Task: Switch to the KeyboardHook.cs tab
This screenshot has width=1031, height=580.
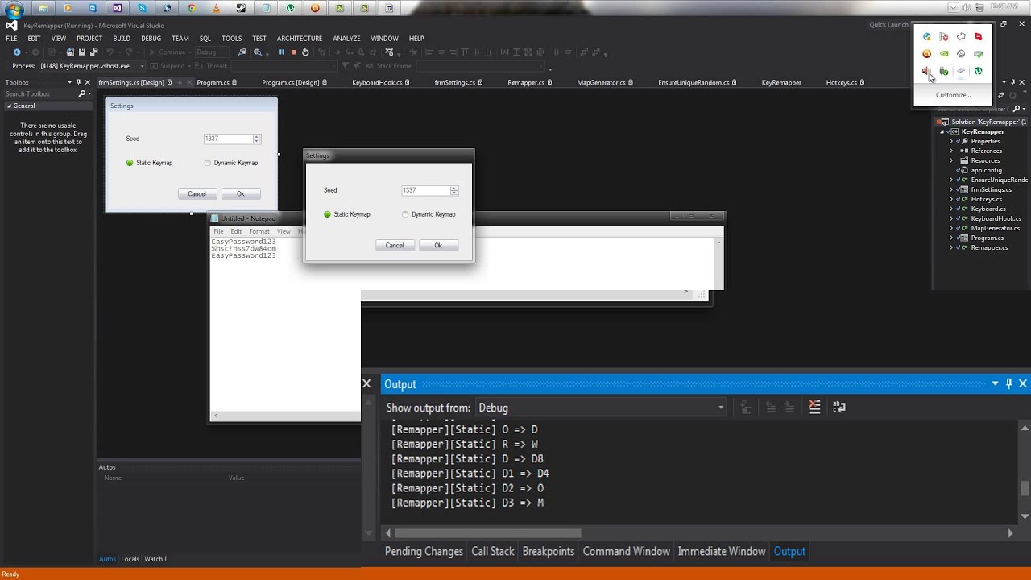Action: tap(377, 82)
